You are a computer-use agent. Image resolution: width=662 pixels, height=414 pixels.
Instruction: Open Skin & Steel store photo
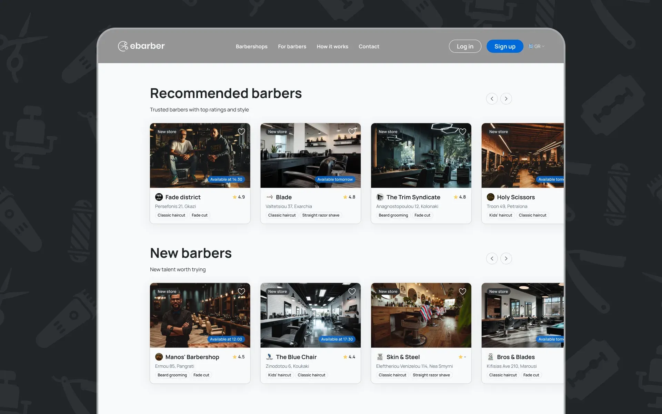pyautogui.click(x=421, y=315)
